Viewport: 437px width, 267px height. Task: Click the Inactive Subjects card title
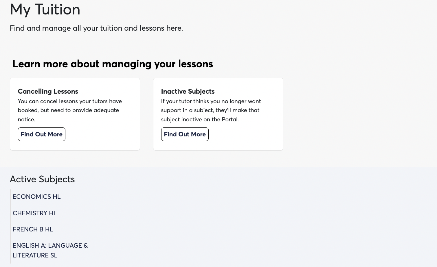[x=188, y=91]
